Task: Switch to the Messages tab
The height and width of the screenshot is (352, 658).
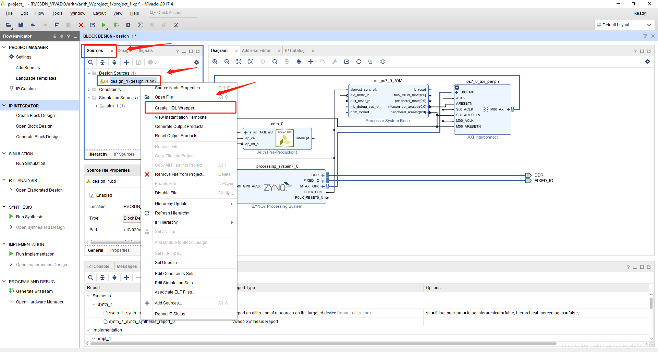Action: click(127, 266)
